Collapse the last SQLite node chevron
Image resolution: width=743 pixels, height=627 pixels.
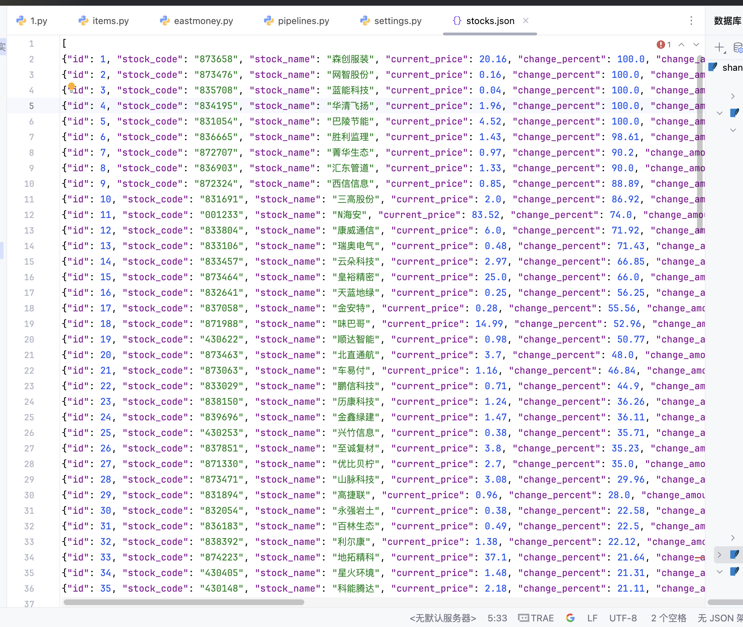(720, 572)
